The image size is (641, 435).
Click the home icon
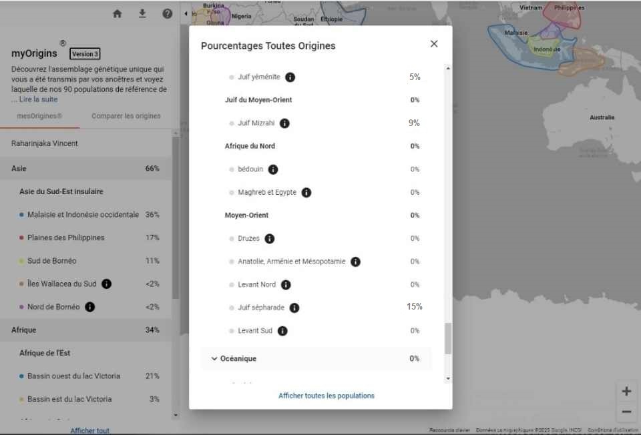[x=117, y=13]
